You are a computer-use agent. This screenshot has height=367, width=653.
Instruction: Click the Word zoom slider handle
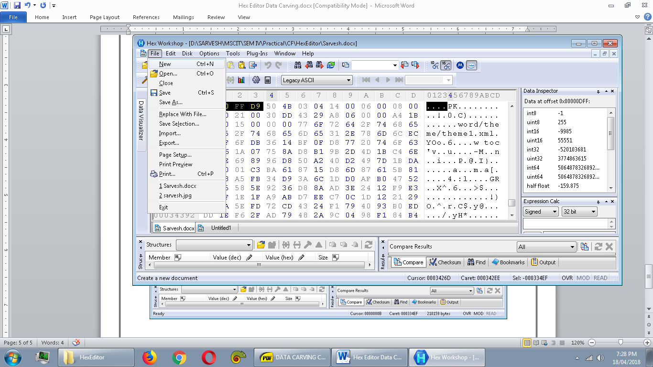point(620,343)
